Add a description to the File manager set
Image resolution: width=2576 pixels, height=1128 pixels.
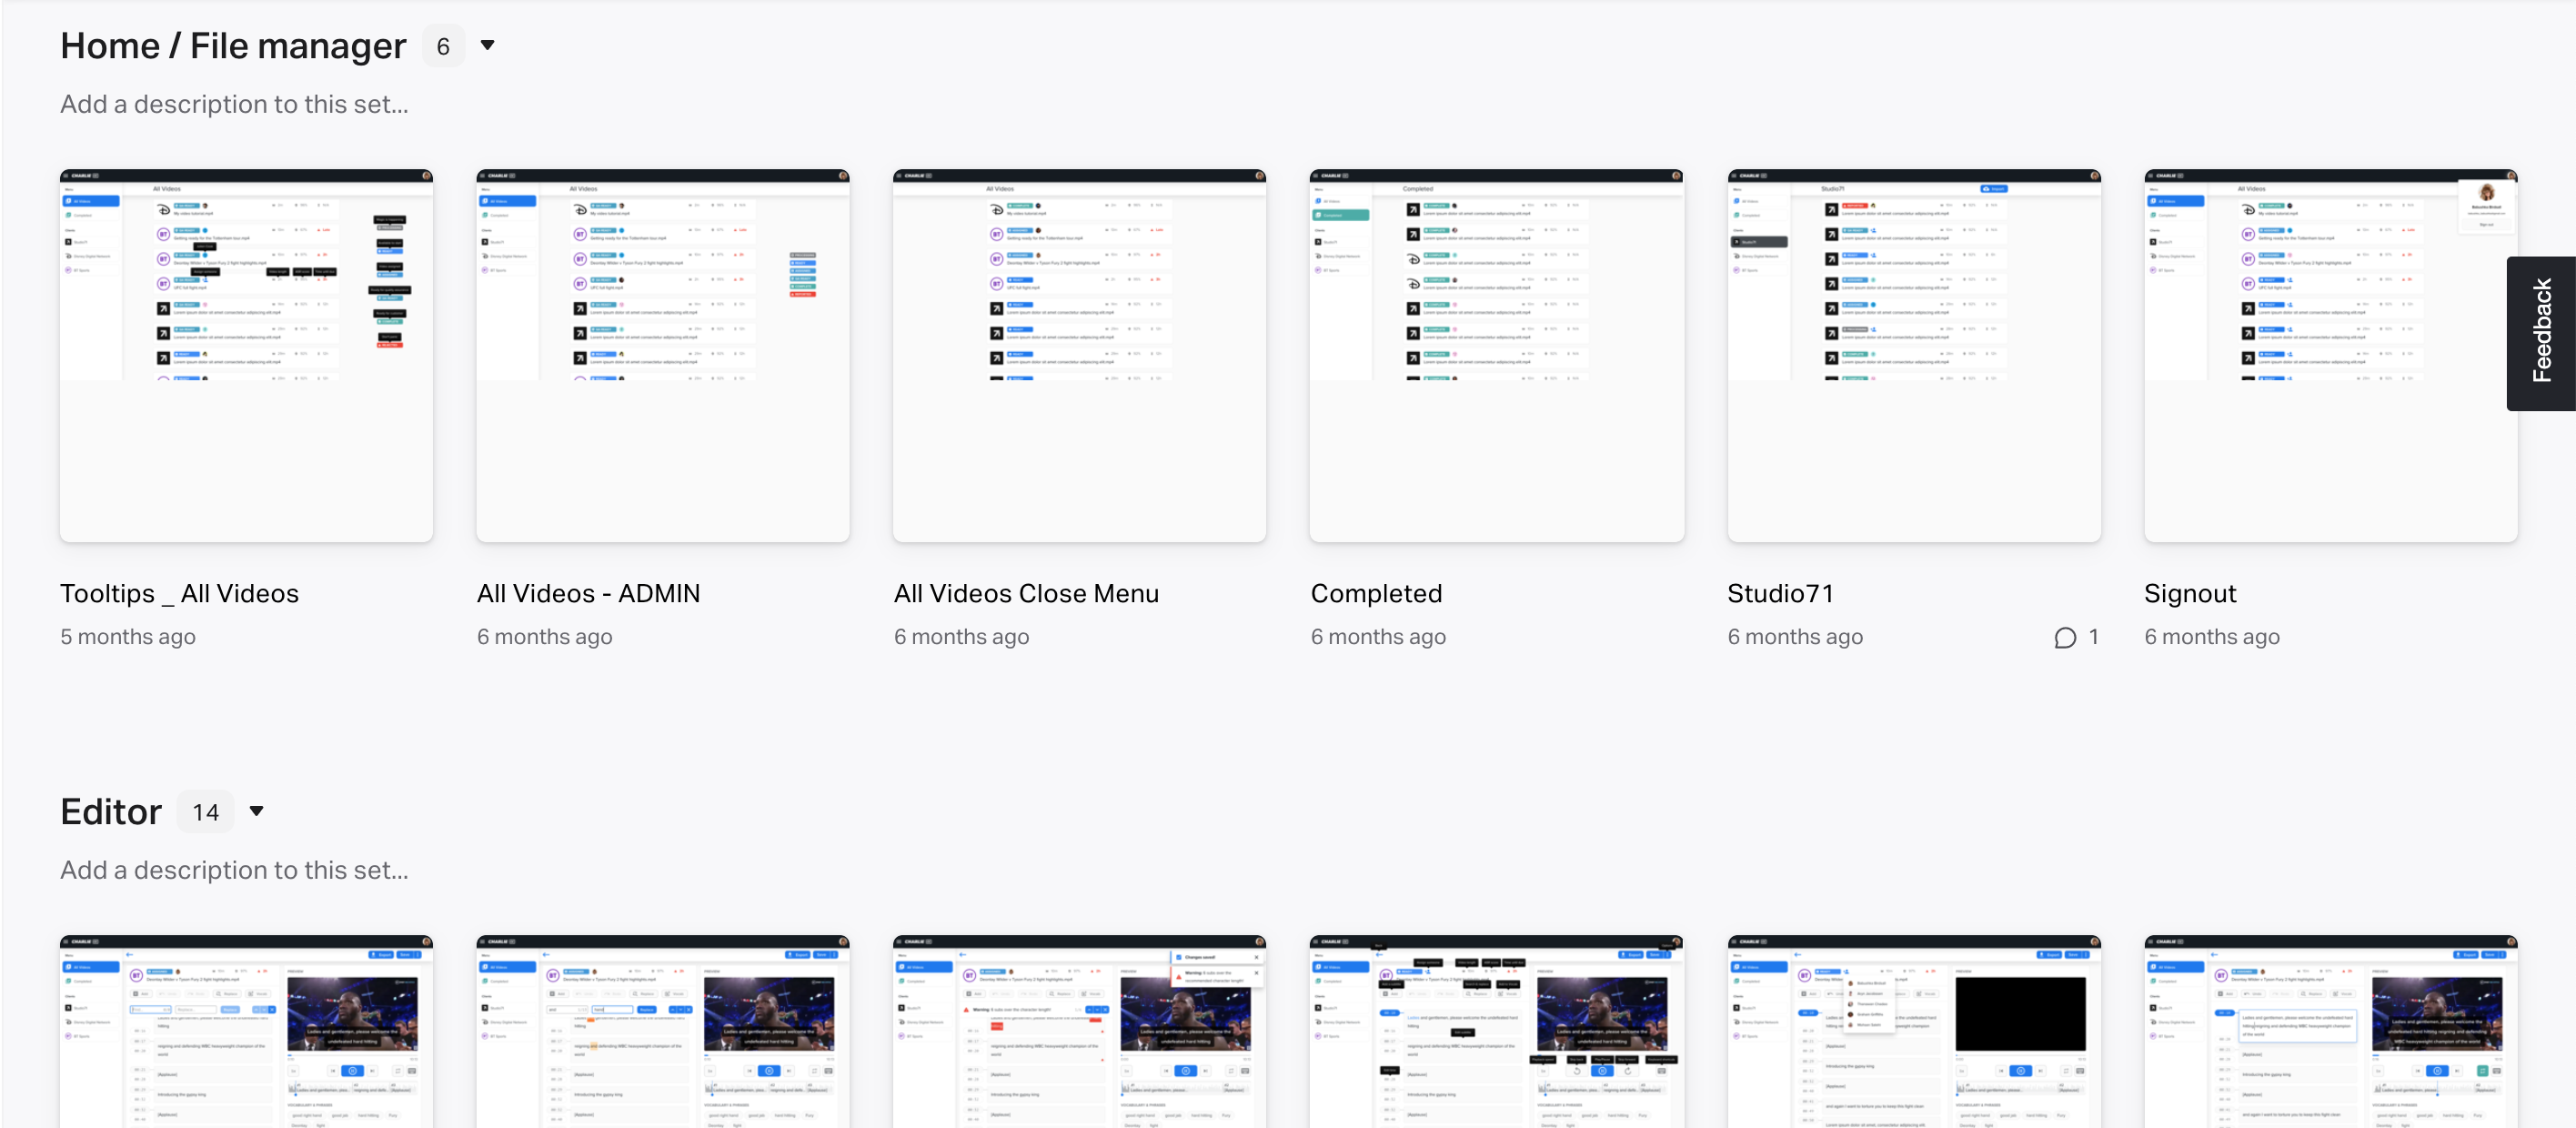coord(234,104)
